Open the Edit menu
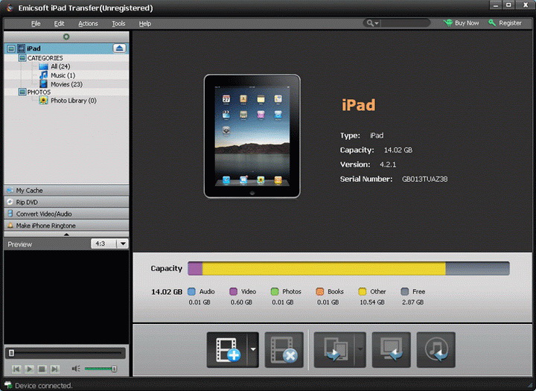536x391 pixels. point(59,24)
